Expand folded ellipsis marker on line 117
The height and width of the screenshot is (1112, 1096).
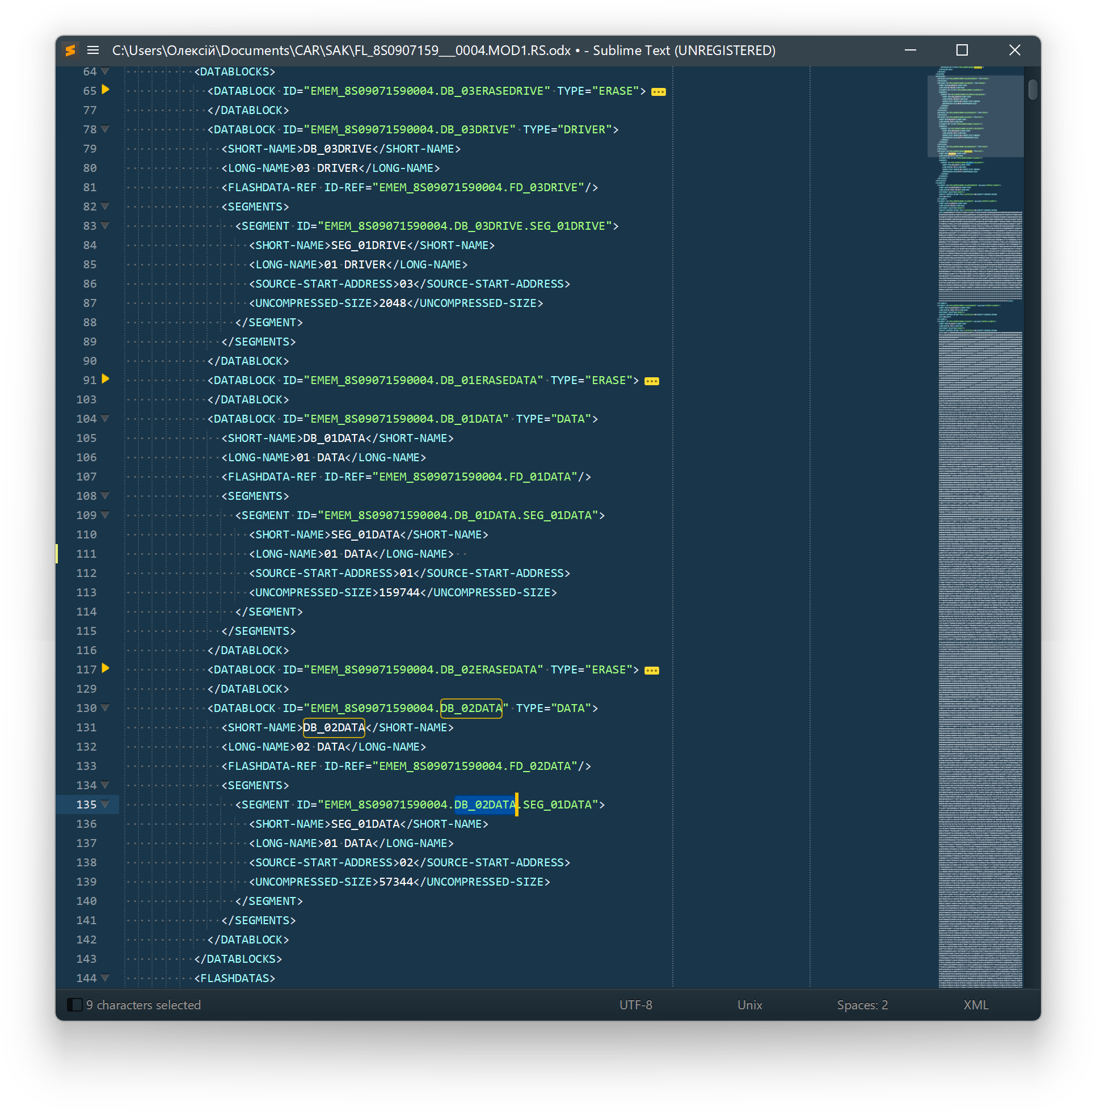pos(651,671)
